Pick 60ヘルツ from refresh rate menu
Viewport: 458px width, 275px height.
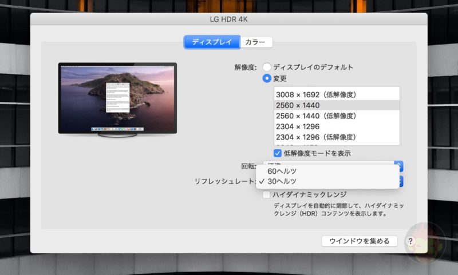pos(327,171)
